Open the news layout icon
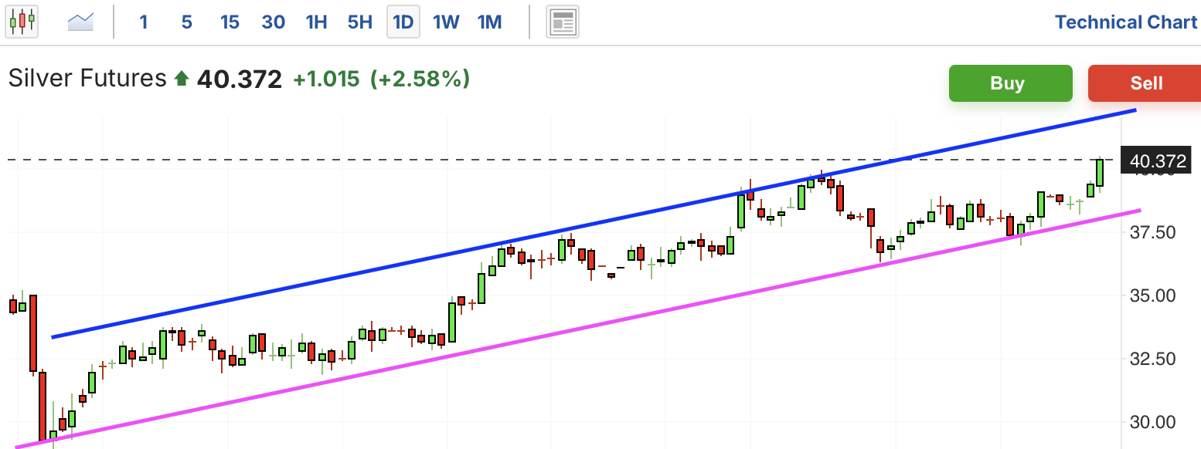 click(563, 22)
